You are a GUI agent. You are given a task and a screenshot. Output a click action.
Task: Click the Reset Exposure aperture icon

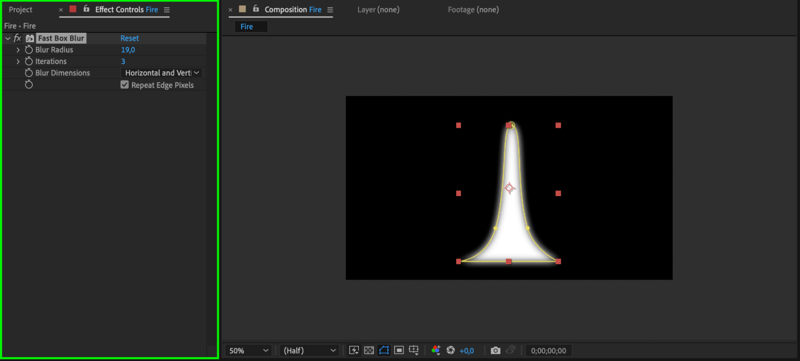coord(451,351)
